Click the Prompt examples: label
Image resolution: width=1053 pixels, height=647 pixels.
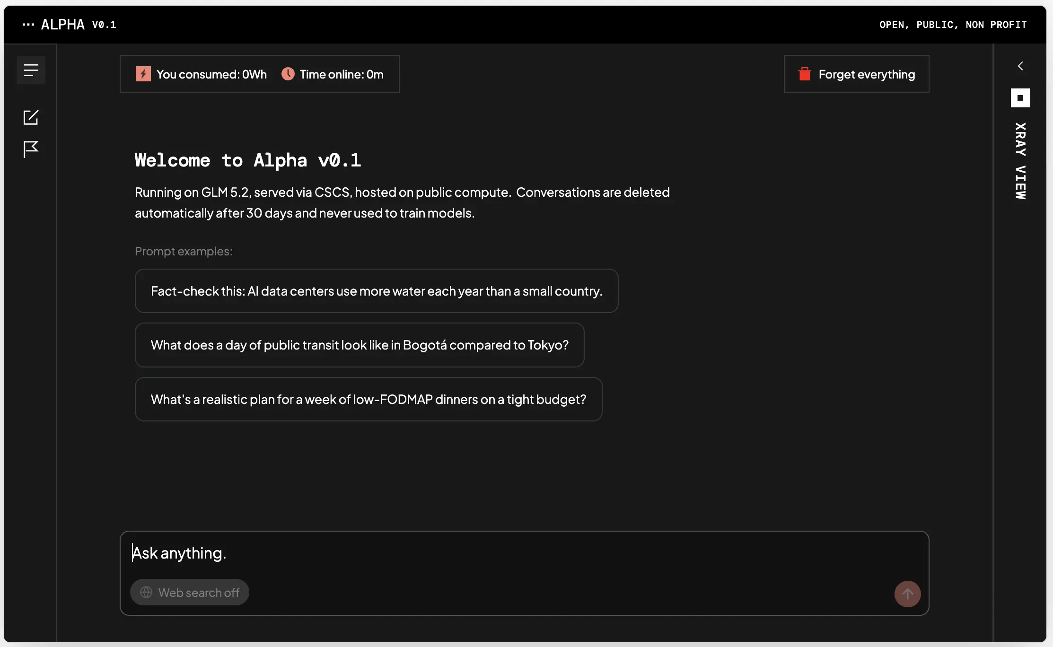[x=184, y=251]
